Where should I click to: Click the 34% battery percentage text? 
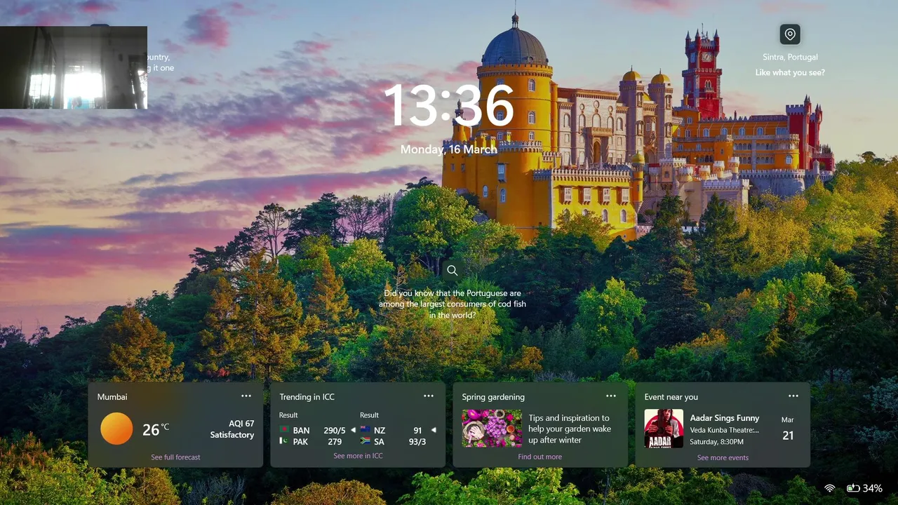pos(873,488)
